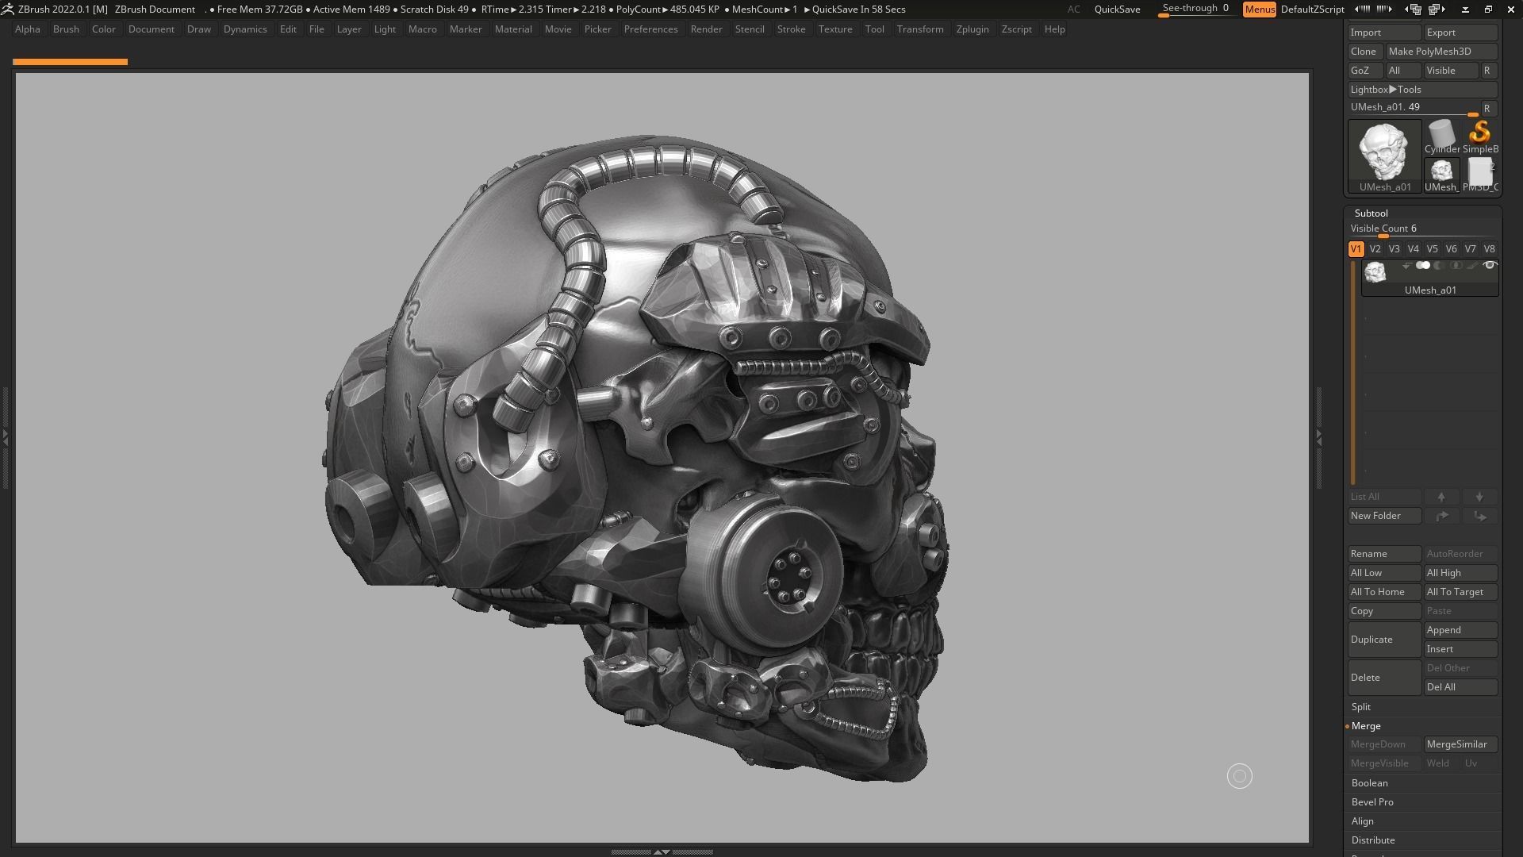Expand the Bevel Pro section
1523x857 pixels.
(1372, 802)
